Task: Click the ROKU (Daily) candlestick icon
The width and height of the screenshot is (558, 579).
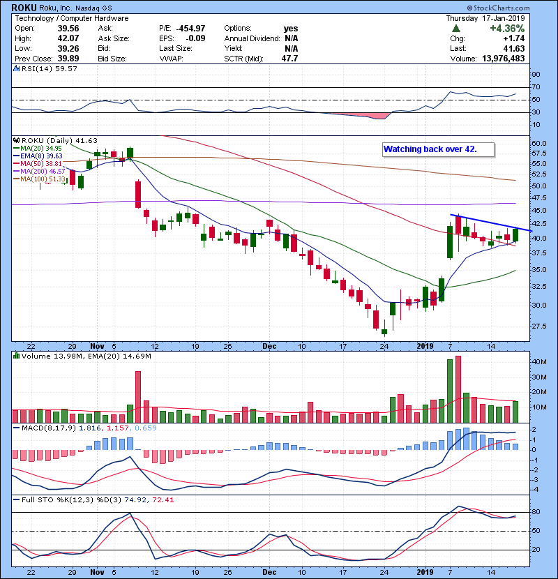Action: point(16,140)
